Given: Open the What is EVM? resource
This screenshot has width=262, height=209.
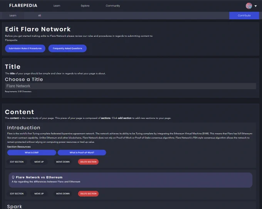Looking at the screenshot, I should [x=32, y=152].
